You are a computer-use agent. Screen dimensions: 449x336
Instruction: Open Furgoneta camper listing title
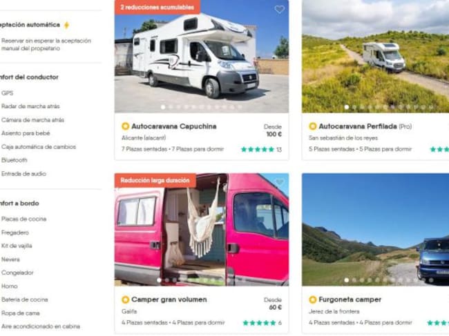350,299
